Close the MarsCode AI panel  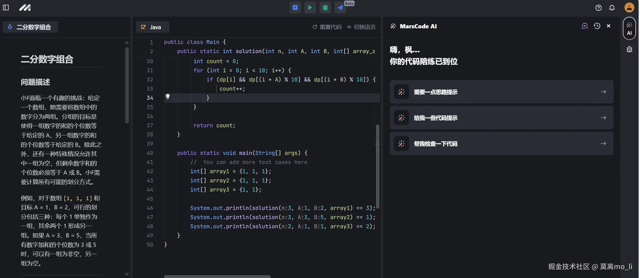coord(609,26)
